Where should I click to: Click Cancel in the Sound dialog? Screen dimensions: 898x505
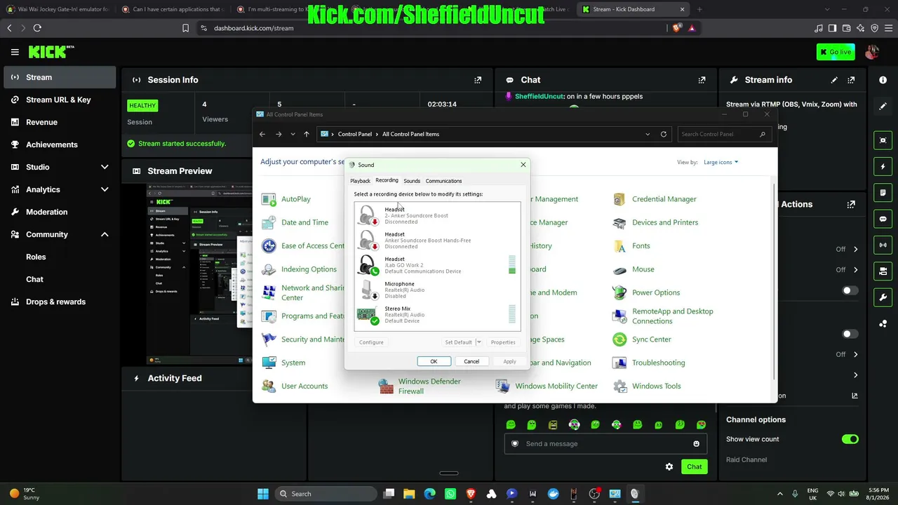[x=471, y=361]
